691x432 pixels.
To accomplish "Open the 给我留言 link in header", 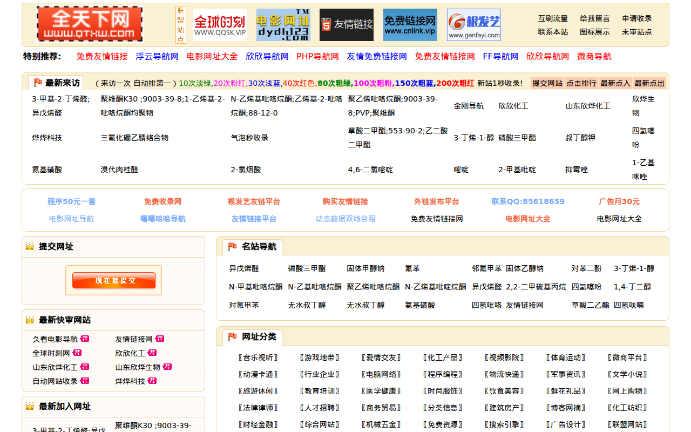I will (x=594, y=18).
